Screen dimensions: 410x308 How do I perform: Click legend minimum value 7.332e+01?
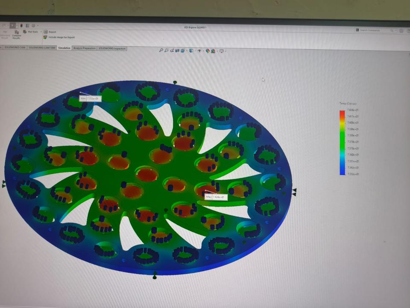click(353, 174)
